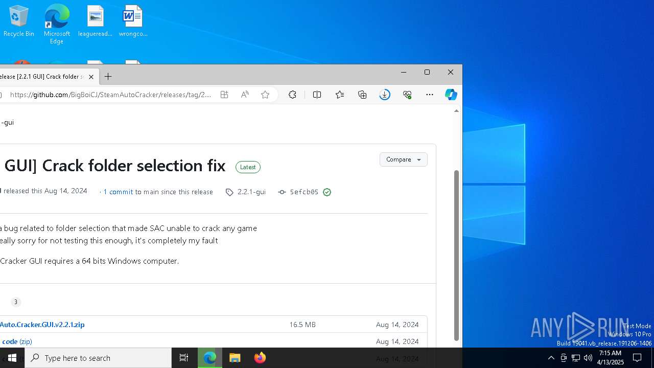Open the Extensions puzzle icon
This screenshot has width=654, height=368.
(292, 95)
